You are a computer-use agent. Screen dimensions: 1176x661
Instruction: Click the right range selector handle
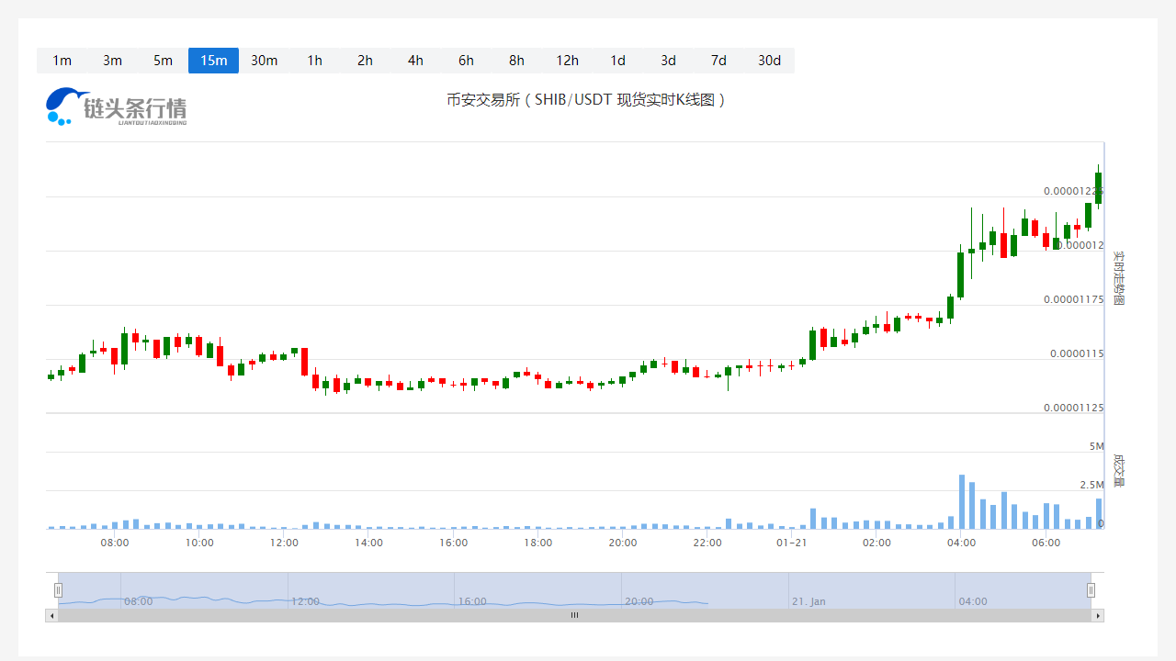coord(1091,590)
